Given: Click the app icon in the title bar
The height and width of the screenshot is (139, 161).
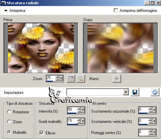Looking at the screenshot, I should click(3, 3).
